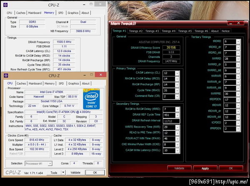
Task: Open the tWRRD_dr dropdown
Action: [238, 65]
